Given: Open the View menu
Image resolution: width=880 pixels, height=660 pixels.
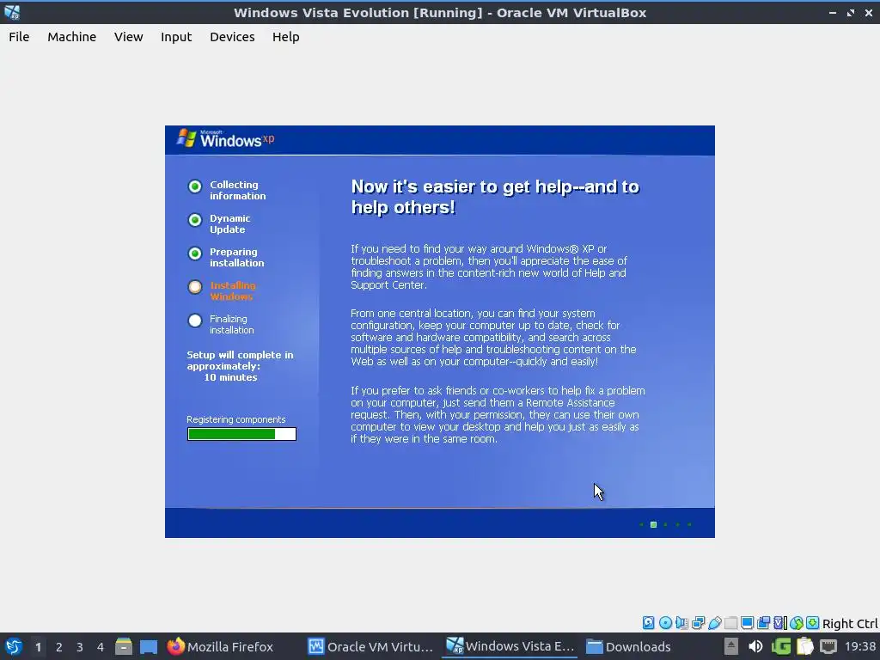Looking at the screenshot, I should [x=129, y=37].
